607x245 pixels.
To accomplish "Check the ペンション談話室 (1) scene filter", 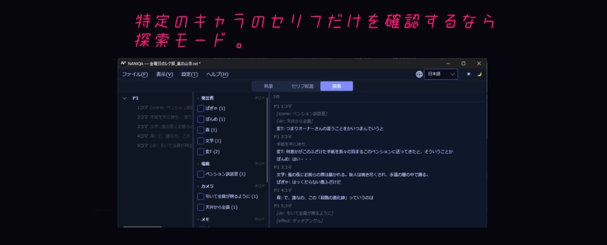I will click(200, 174).
